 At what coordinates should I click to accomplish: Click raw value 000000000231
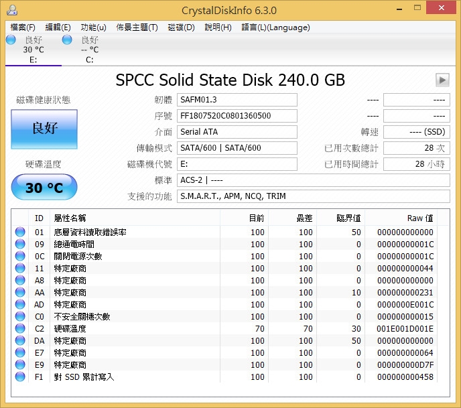[405, 293]
